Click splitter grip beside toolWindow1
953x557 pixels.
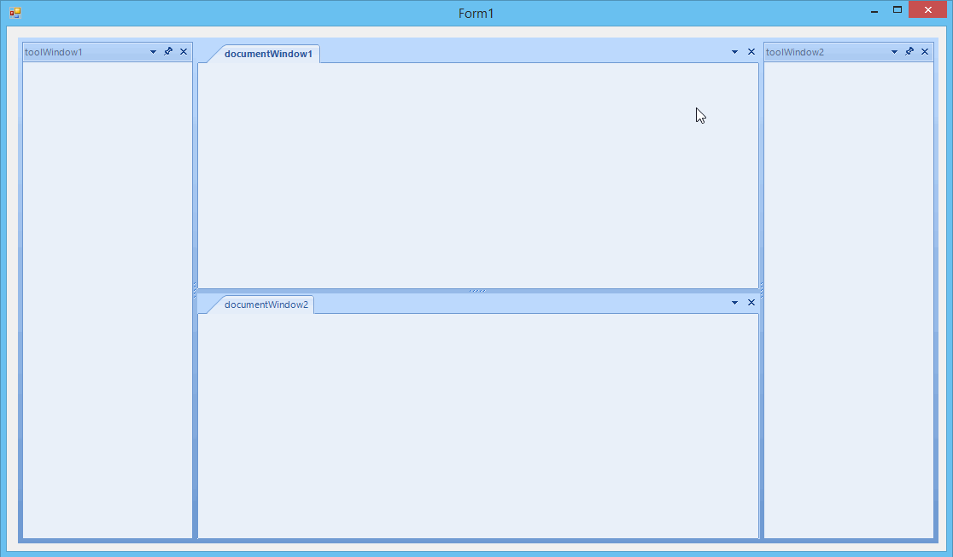pos(195,290)
